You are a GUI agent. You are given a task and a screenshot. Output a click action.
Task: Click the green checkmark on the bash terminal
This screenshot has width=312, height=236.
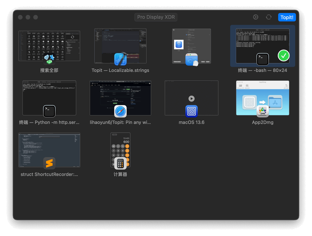pyautogui.click(x=283, y=55)
